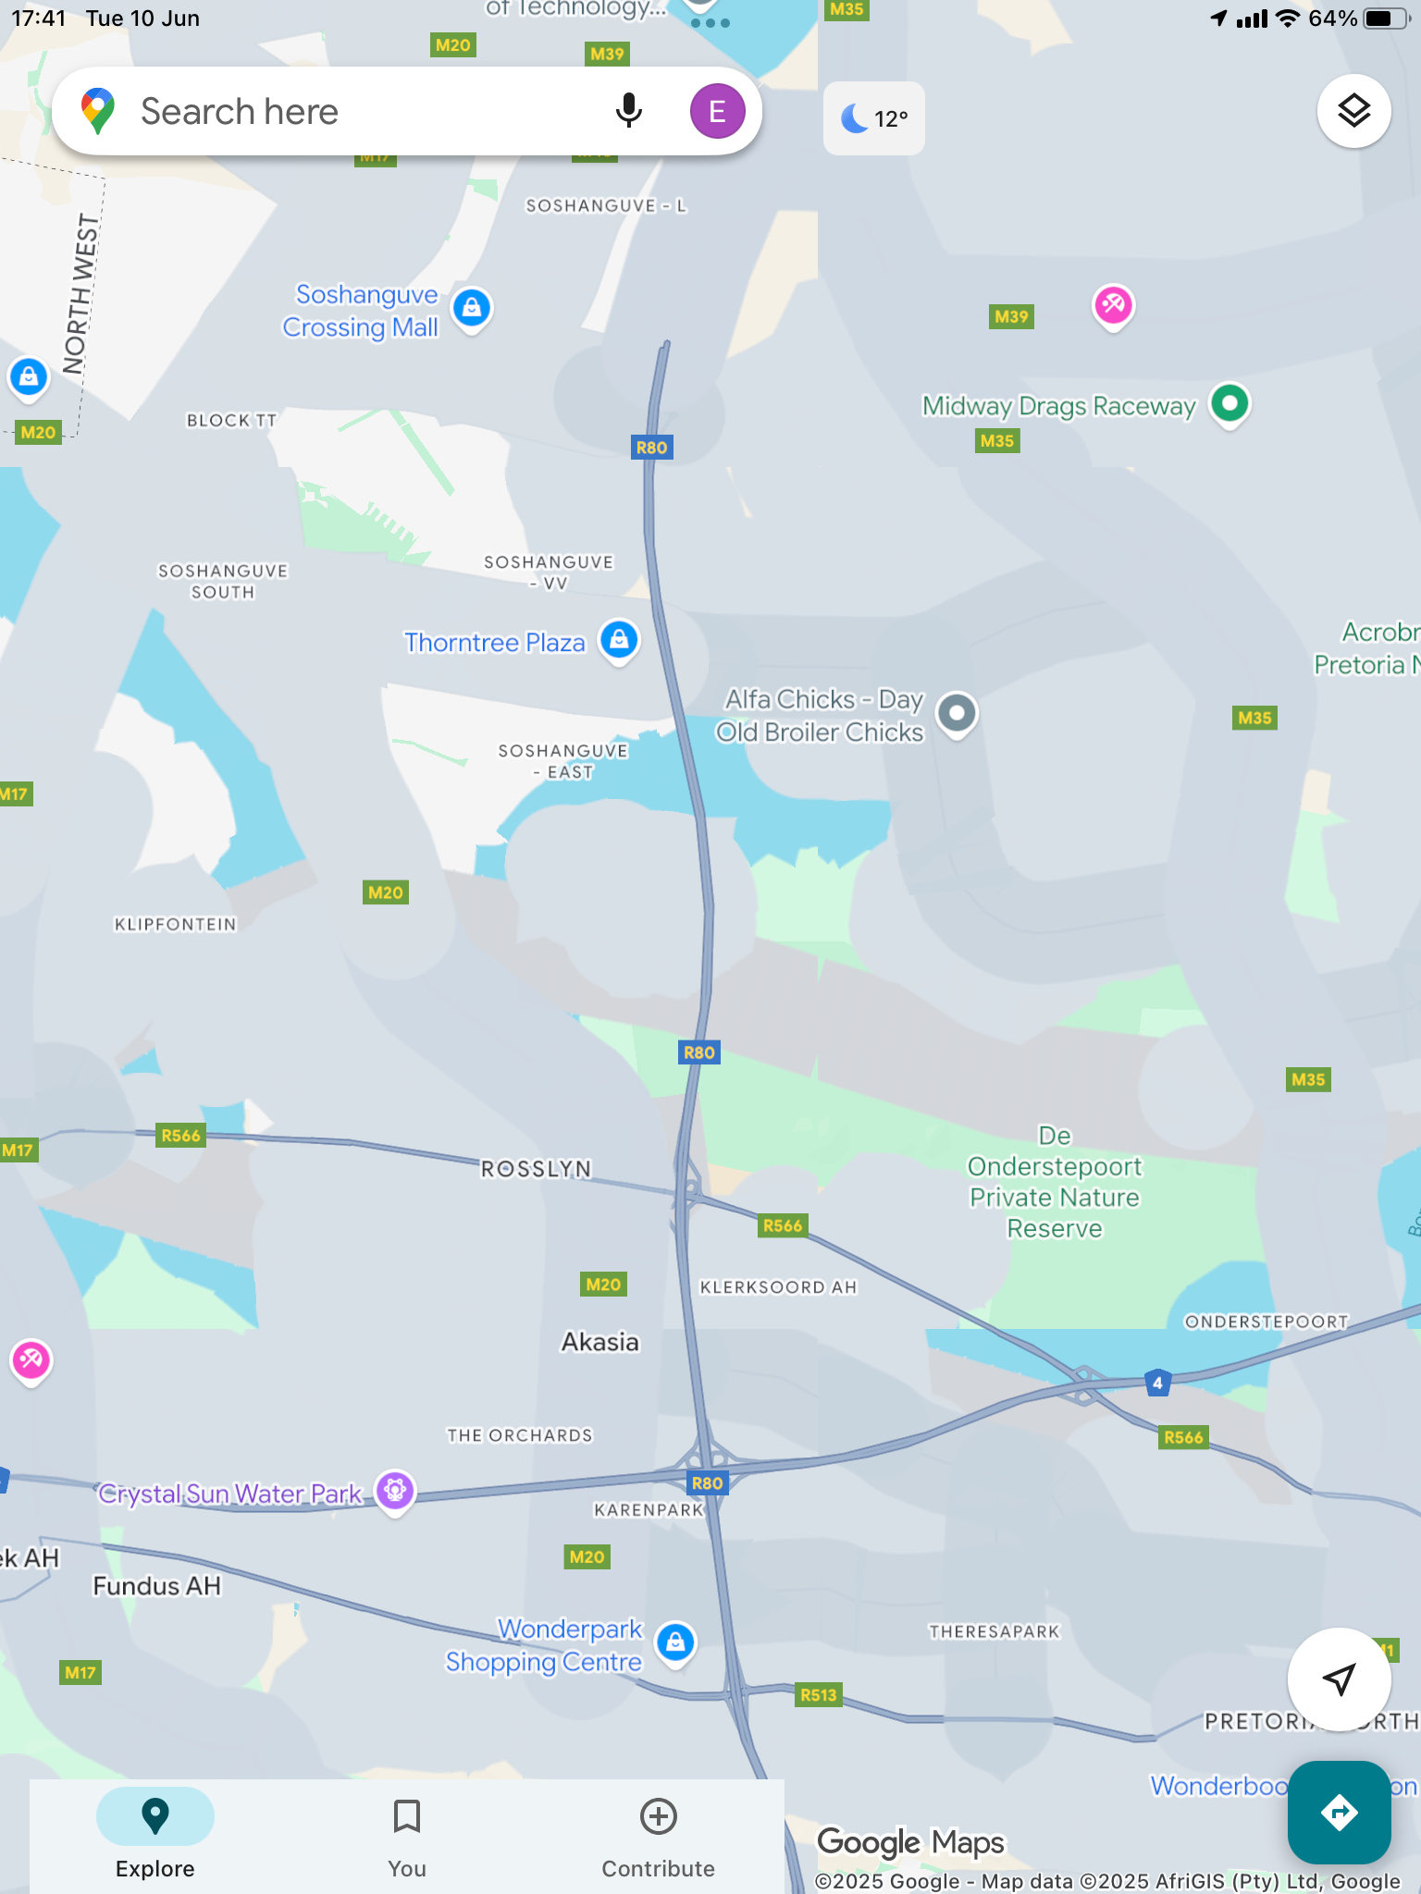Select the Thorntree Plaza shopping pin

(620, 641)
